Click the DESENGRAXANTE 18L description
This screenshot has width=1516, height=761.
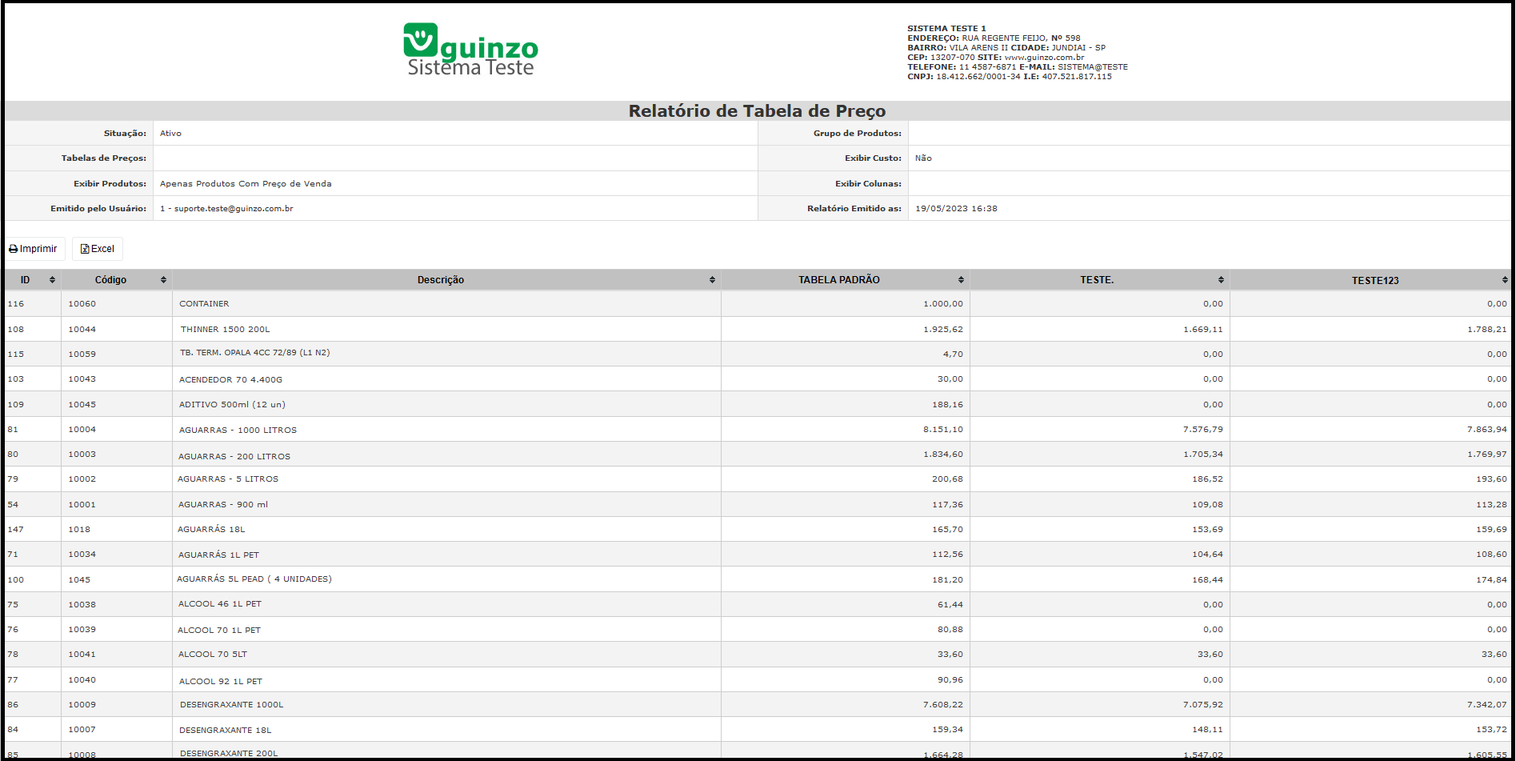tap(226, 731)
